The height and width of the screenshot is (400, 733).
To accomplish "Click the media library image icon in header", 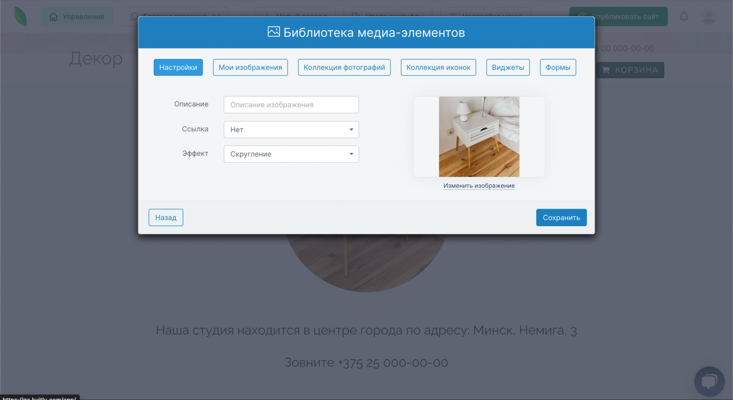I will (273, 32).
